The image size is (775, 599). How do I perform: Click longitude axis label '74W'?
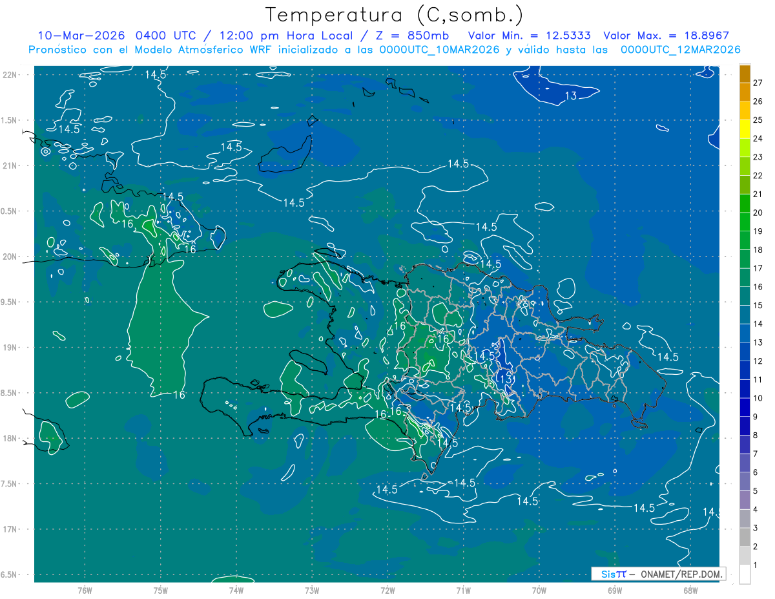(x=236, y=590)
